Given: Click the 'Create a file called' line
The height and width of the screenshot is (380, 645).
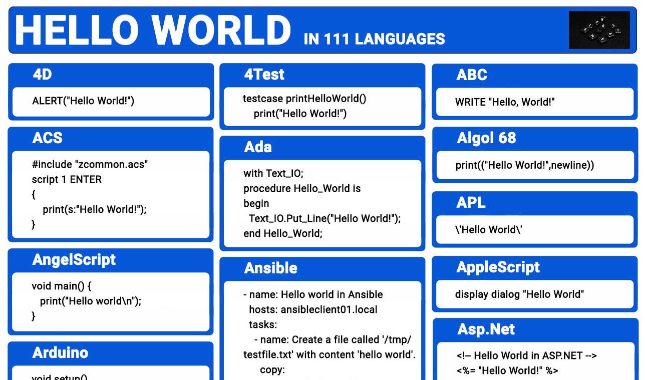Looking at the screenshot, I should coord(333,339).
